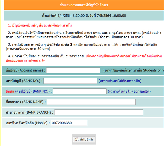Click the orange header ขั้นตอนการขอเลขที่บัญชีนักศึกษา
The image size is (164, 146).
[x=84, y=5]
